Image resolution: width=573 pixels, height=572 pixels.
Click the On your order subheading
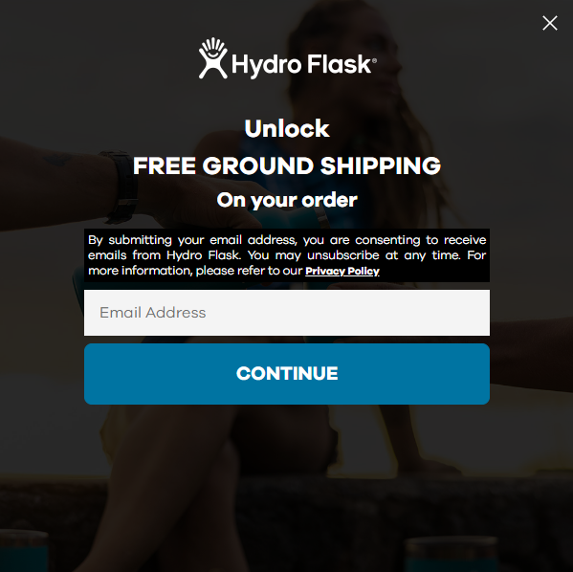287,200
